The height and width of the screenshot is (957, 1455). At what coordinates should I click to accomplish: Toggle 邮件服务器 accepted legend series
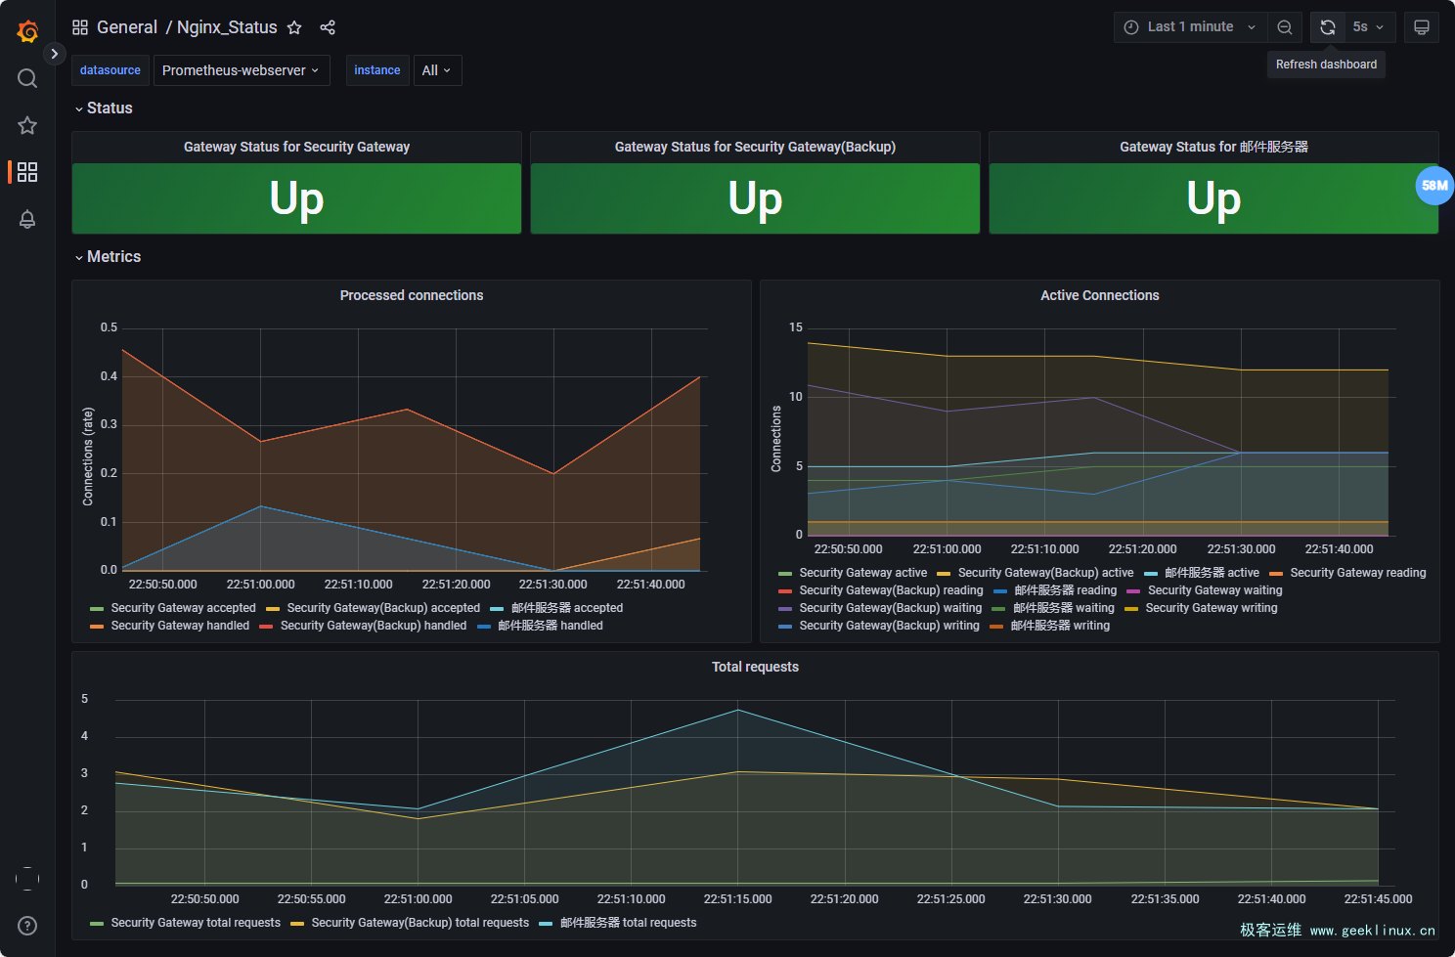[x=567, y=608]
